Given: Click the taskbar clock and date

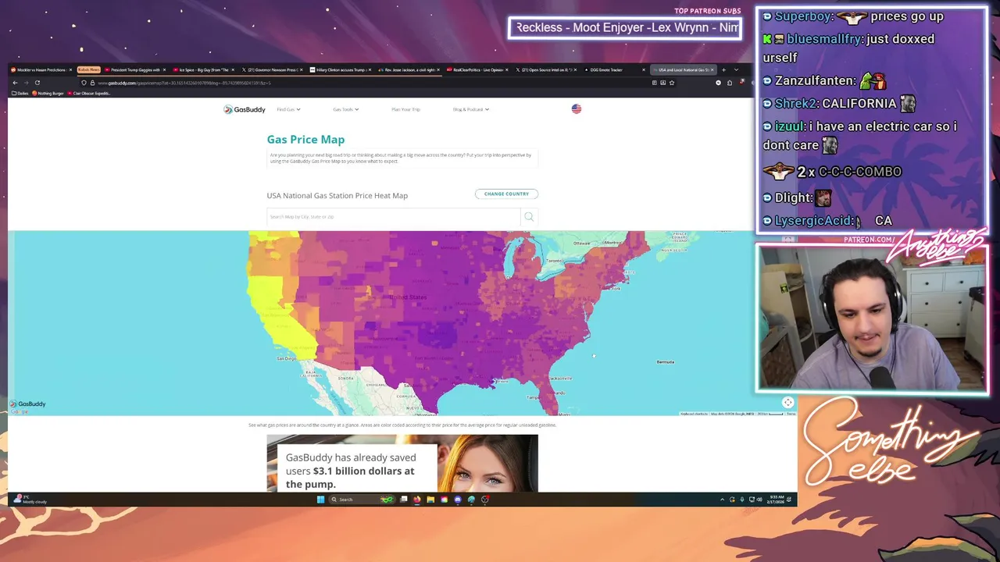Looking at the screenshot, I should tap(777, 500).
